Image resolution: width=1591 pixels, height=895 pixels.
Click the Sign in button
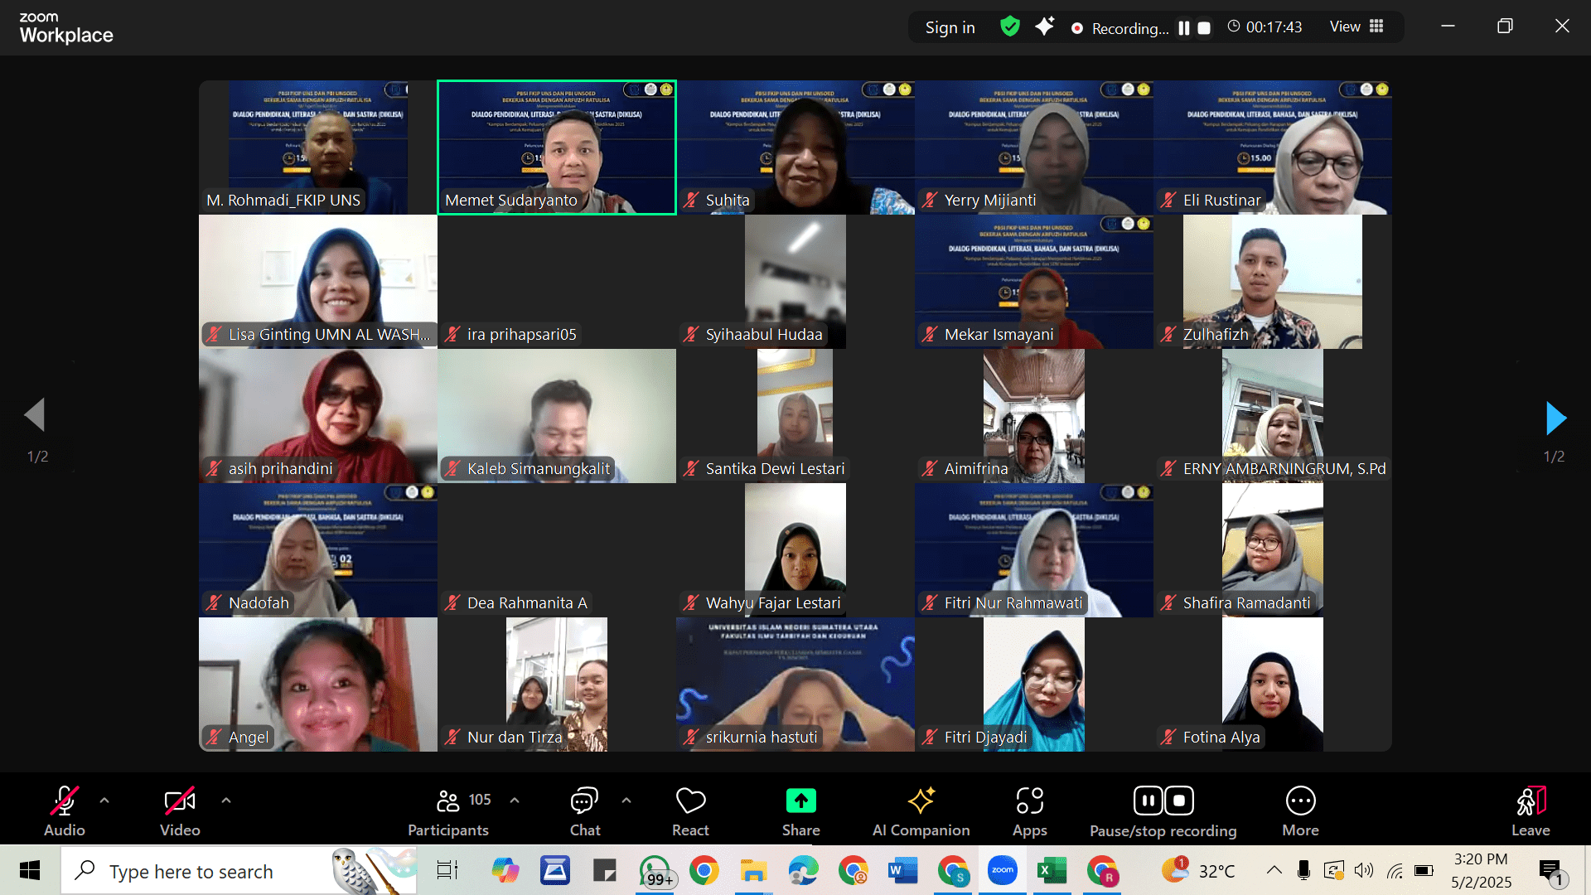click(x=950, y=27)
